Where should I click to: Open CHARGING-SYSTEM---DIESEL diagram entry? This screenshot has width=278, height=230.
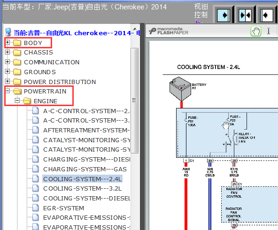[x=86, y=160]
